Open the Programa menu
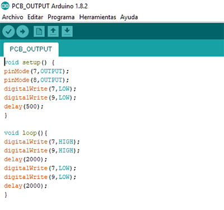This screenshot has width=224, height=210. [x=61, y=17]
